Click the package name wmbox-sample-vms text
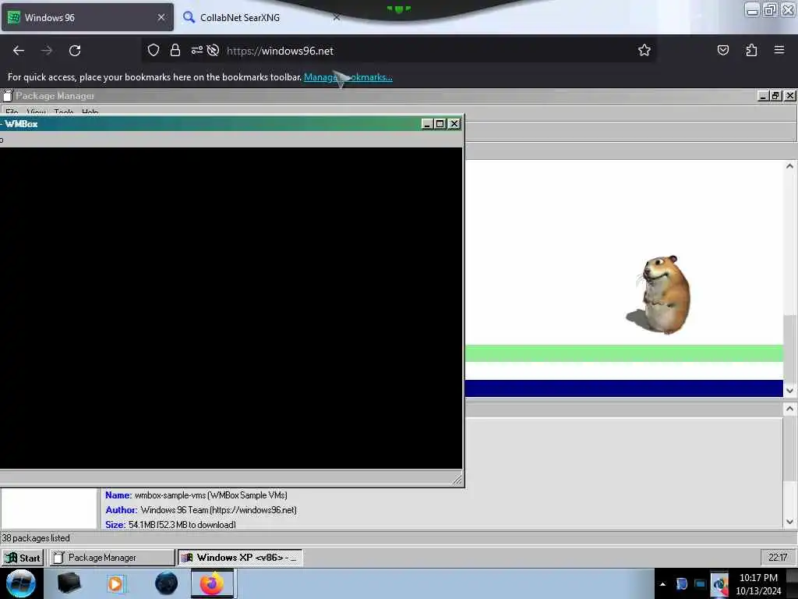 tap(210, 495)
